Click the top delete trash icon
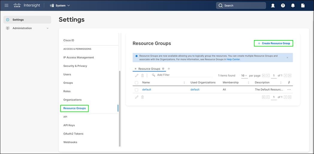314x154 pixels. click(142, 76)
